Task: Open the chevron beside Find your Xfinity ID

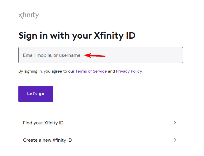Action: pos(175,123)
